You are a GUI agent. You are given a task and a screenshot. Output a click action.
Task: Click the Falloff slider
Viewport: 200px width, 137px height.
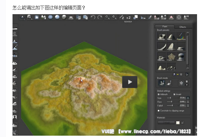tap(172, 105)
